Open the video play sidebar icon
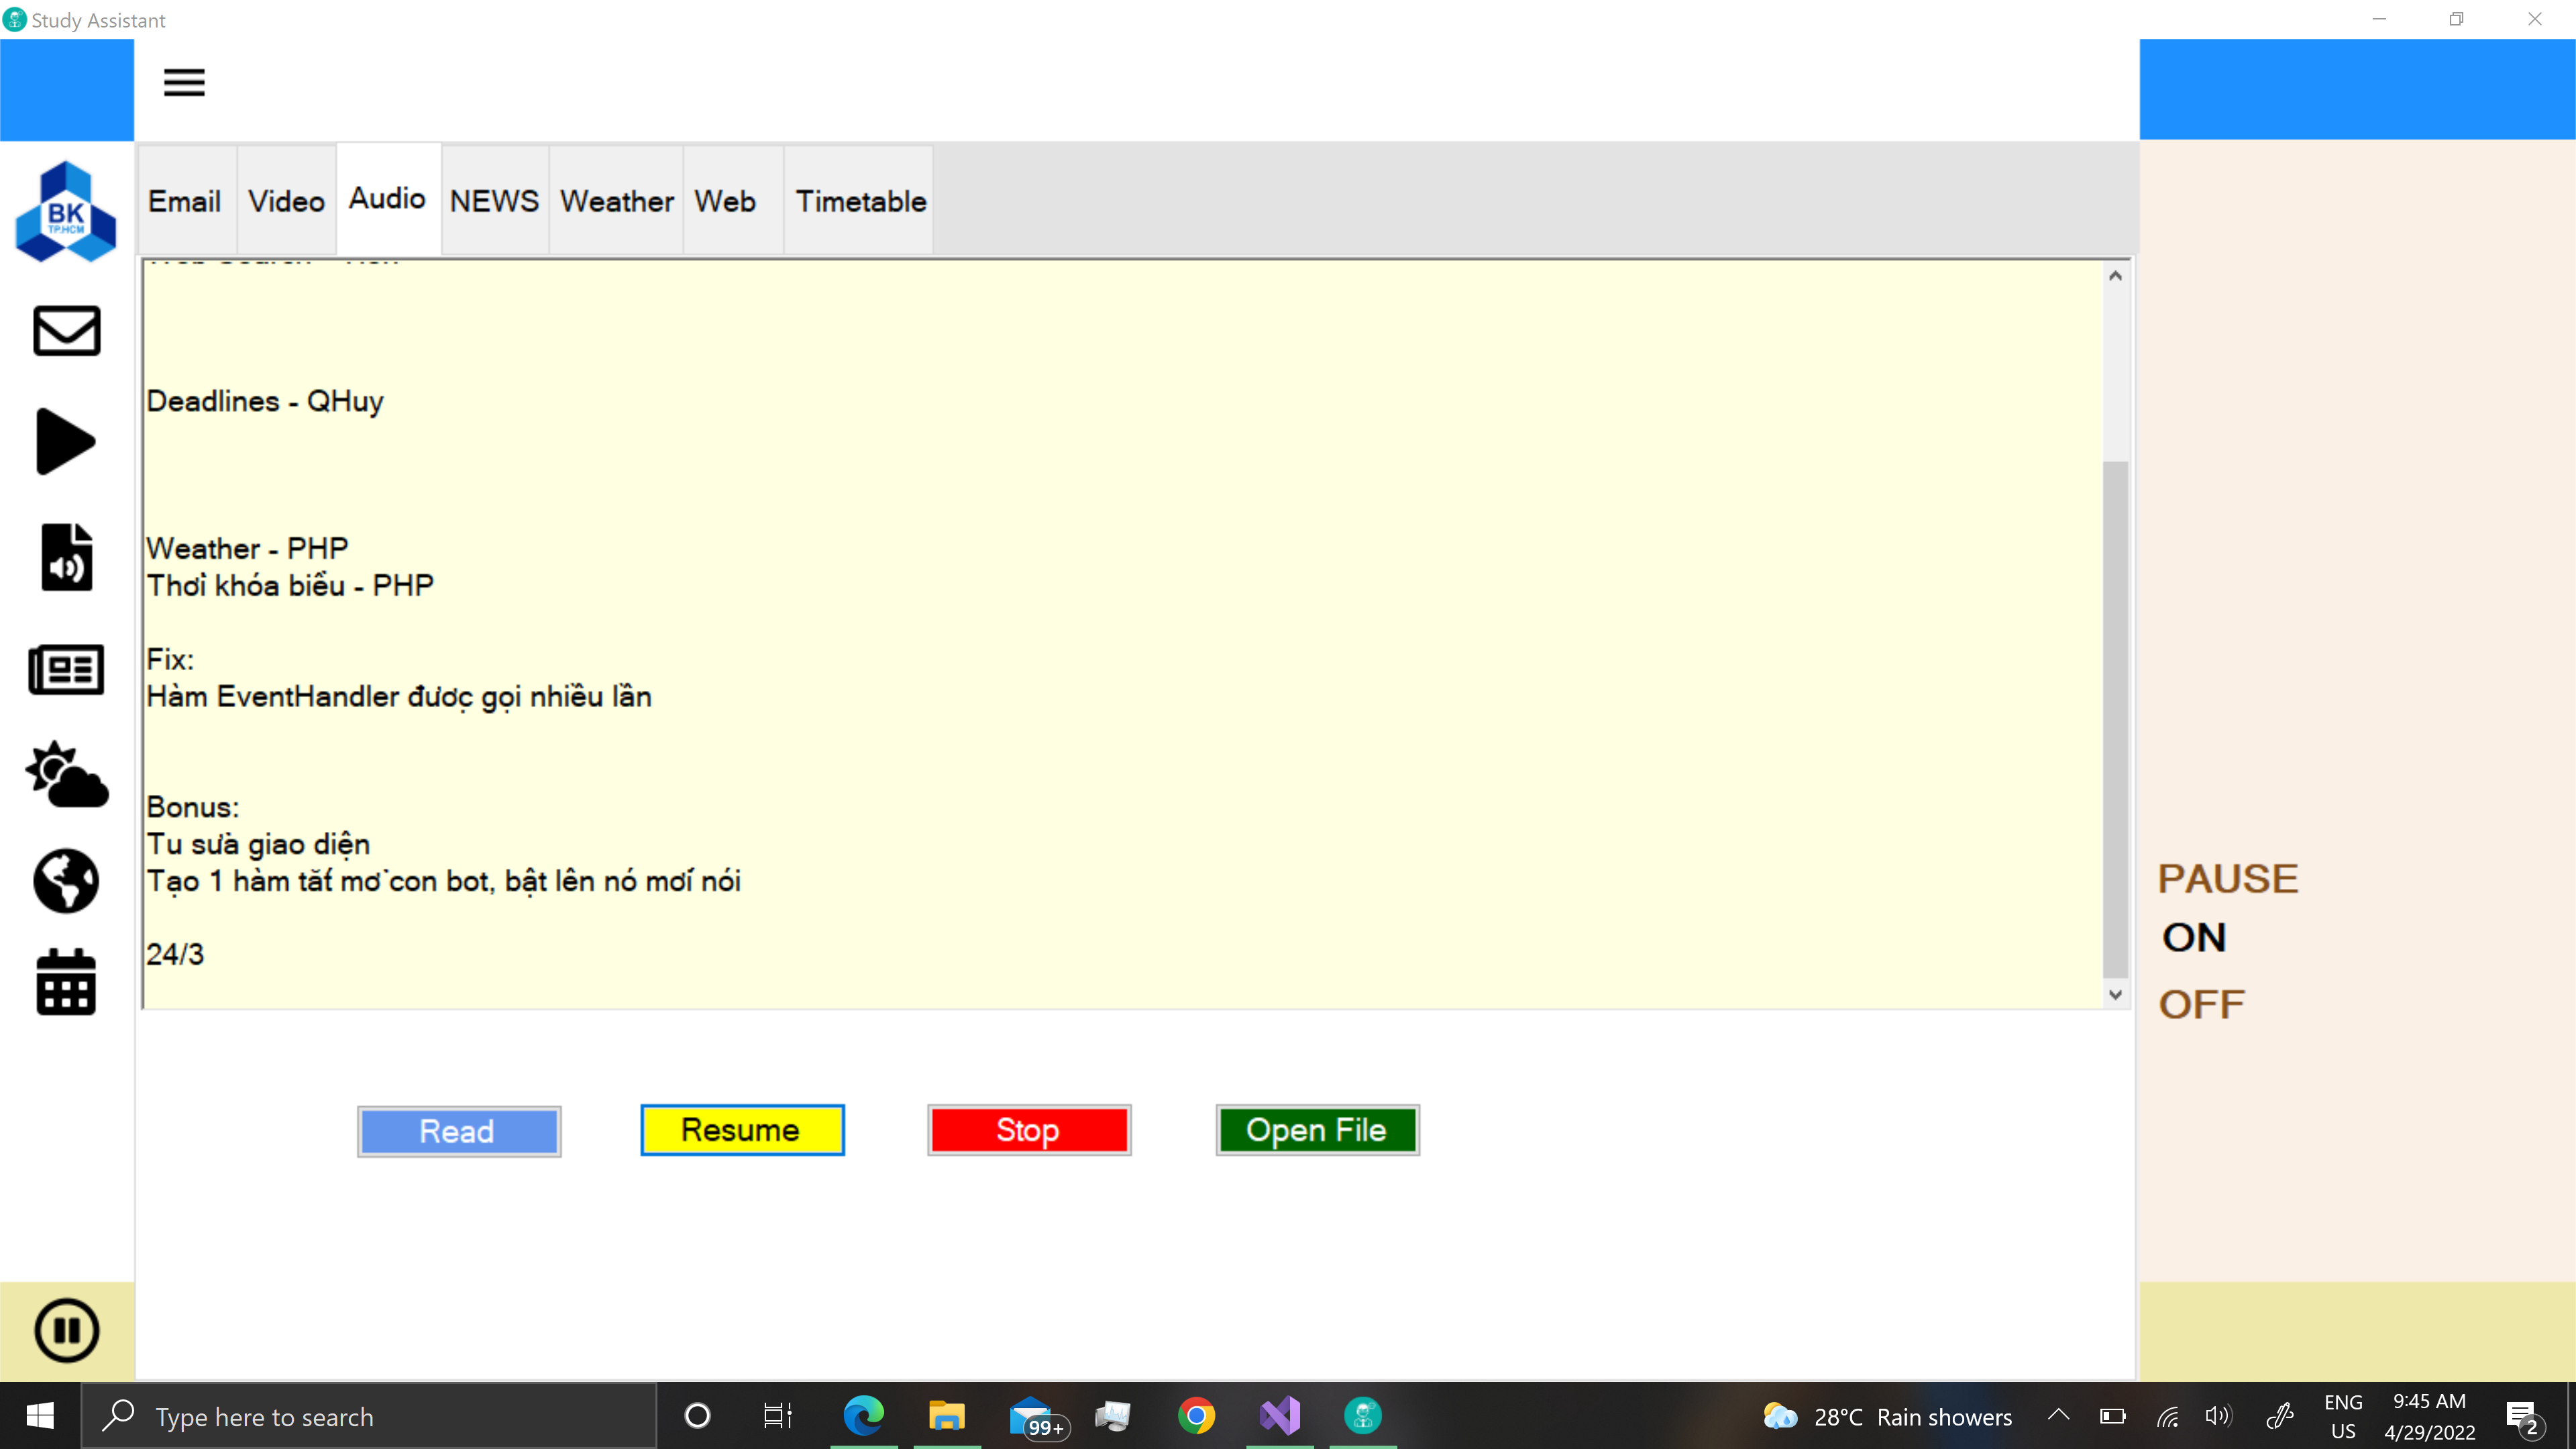This screenshot has height=1449, width=2576. pos(66,441)
